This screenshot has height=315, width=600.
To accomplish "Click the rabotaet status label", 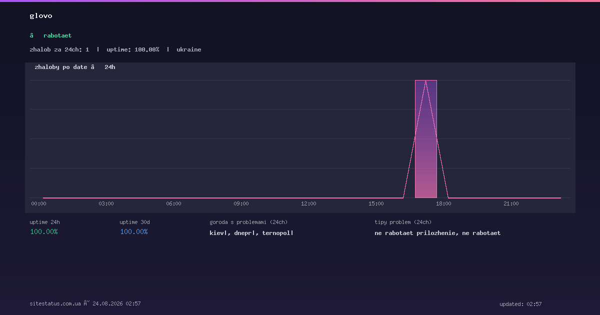I will point(57,35).
